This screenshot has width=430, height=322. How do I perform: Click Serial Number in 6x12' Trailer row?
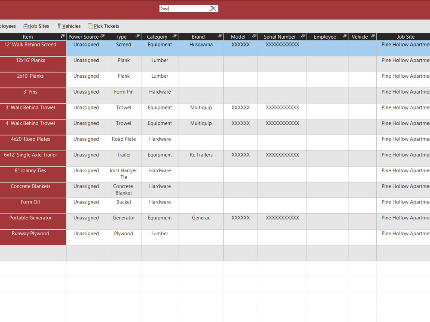(282, 158)
